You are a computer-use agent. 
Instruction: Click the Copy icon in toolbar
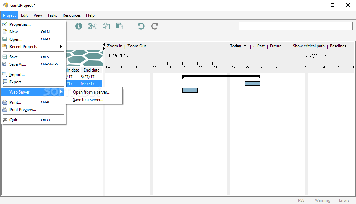tap(106, 26)
